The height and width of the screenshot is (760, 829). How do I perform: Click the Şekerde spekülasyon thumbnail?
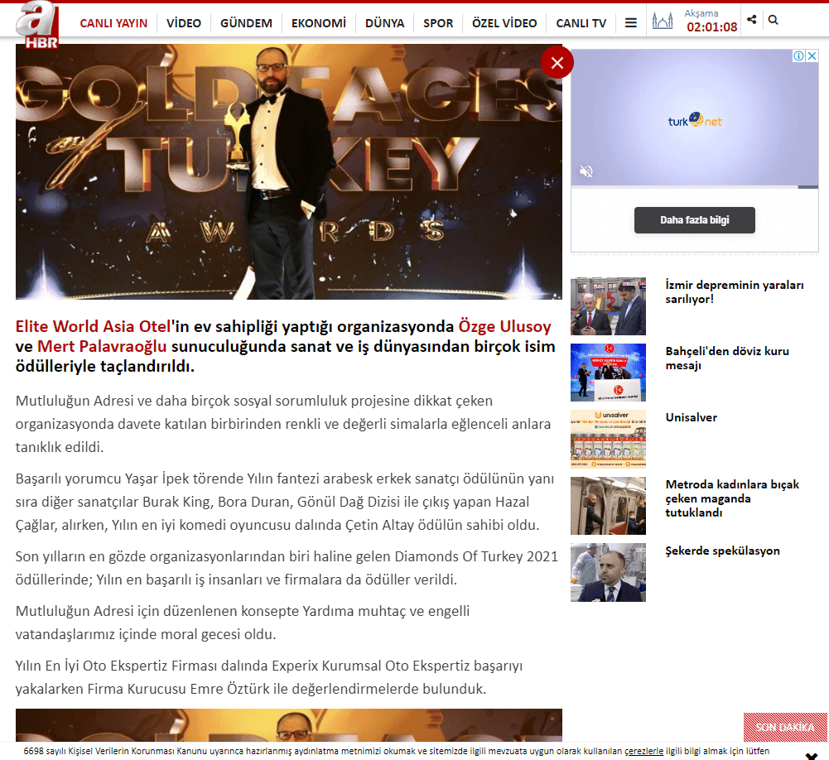[608, 572]
